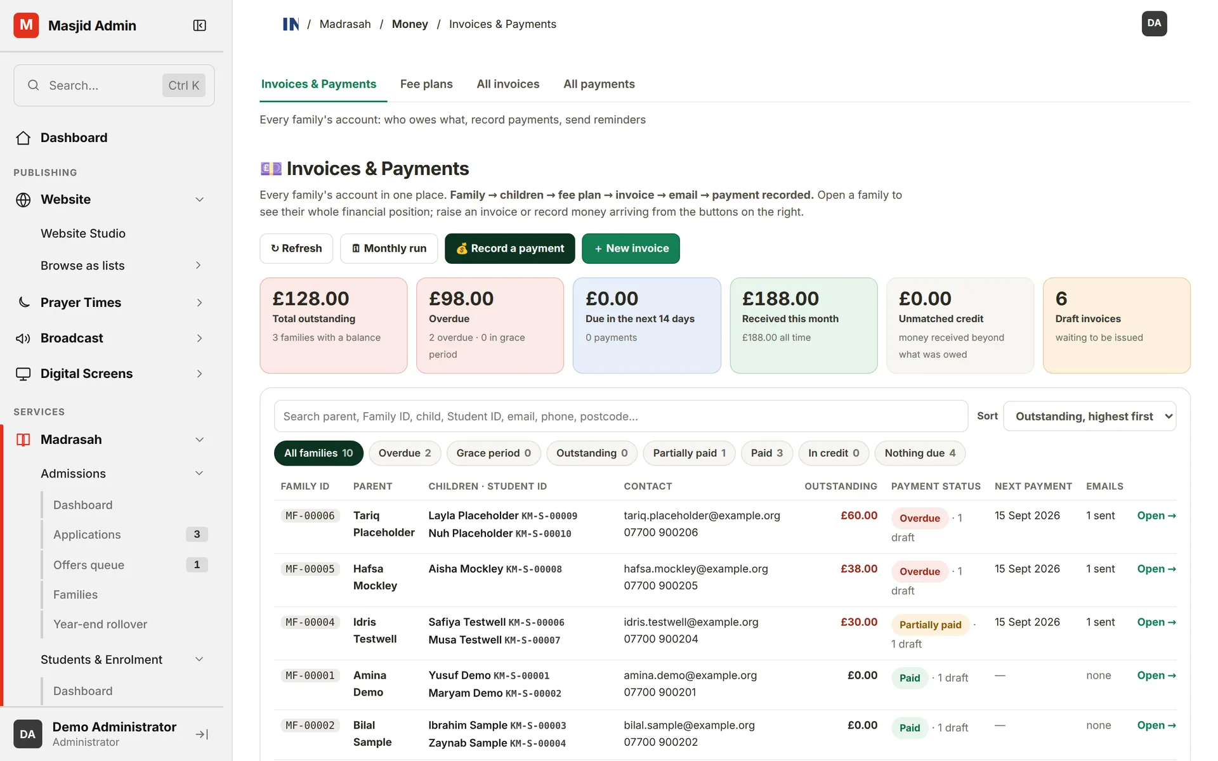
Task: Expand the Broadcast section chevron
Action: tap(199, 338)
